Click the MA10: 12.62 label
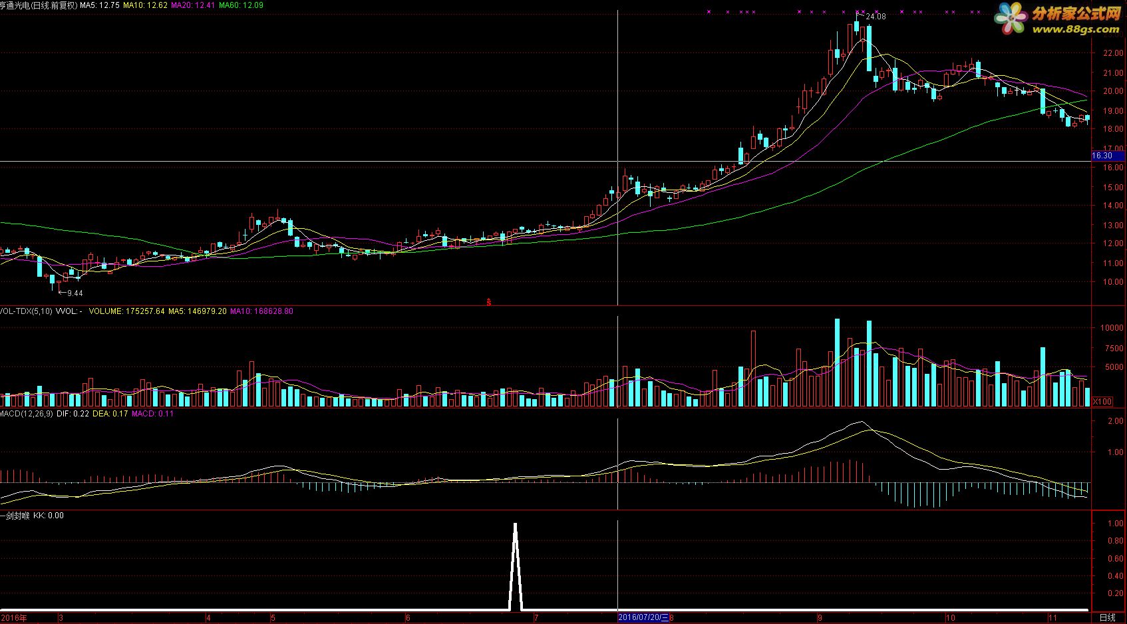This screenshot has width=1127, height=624. pos(146,5)
